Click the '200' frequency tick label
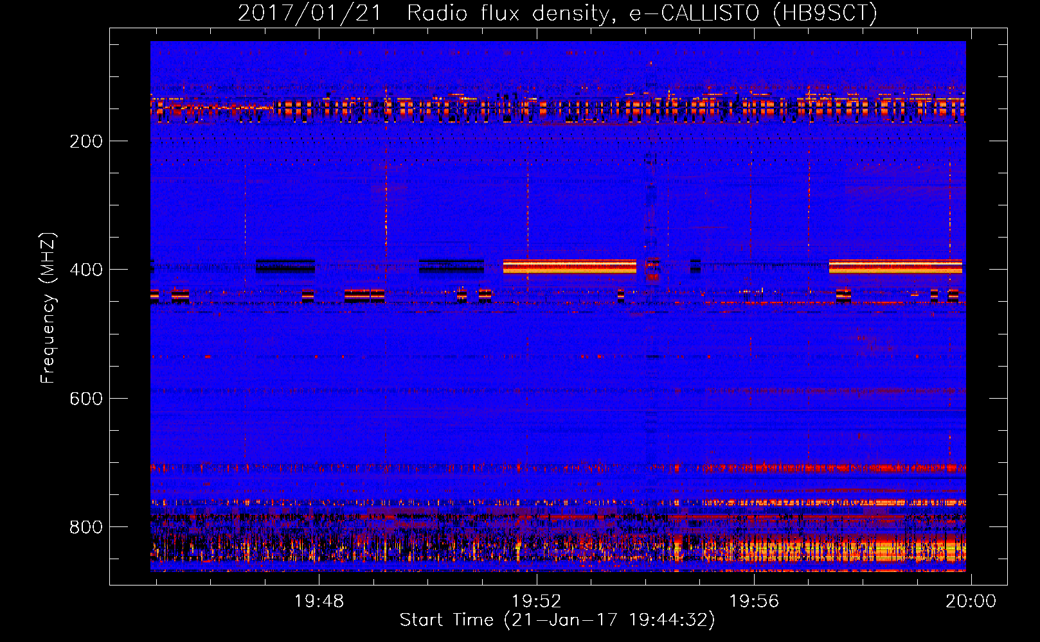 (x=86, y=141)
